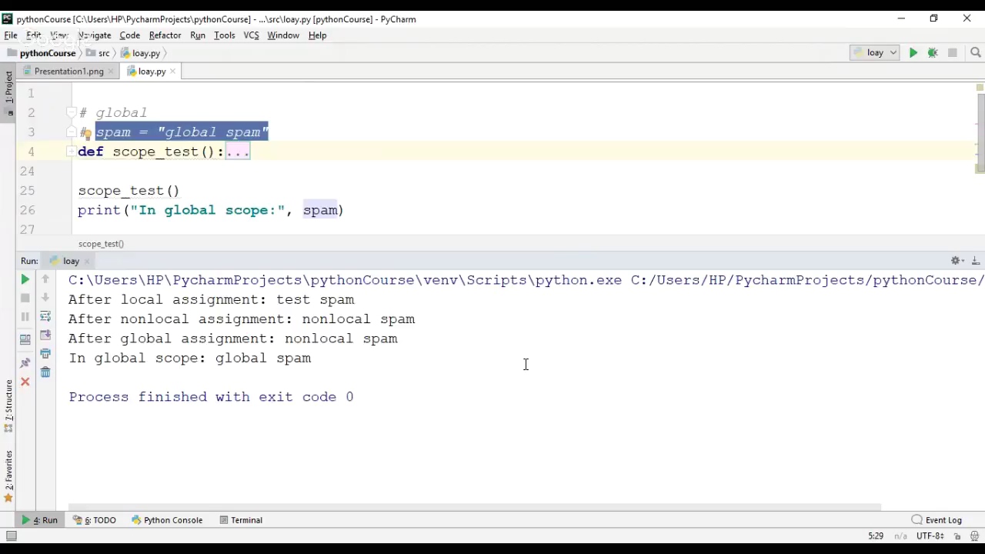Go up the stack trace arrow
This screenshot has width=985, height=554.
tap(45, 279)
